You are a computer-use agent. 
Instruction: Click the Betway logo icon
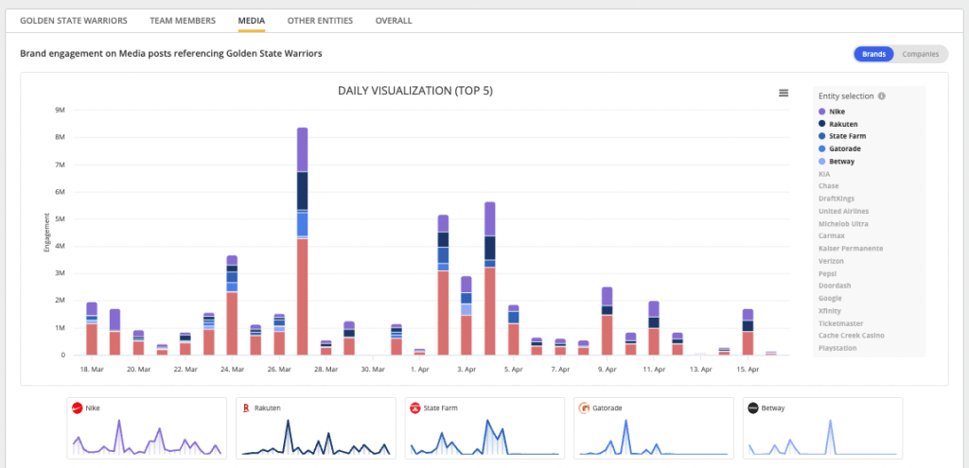click(752, 408)
